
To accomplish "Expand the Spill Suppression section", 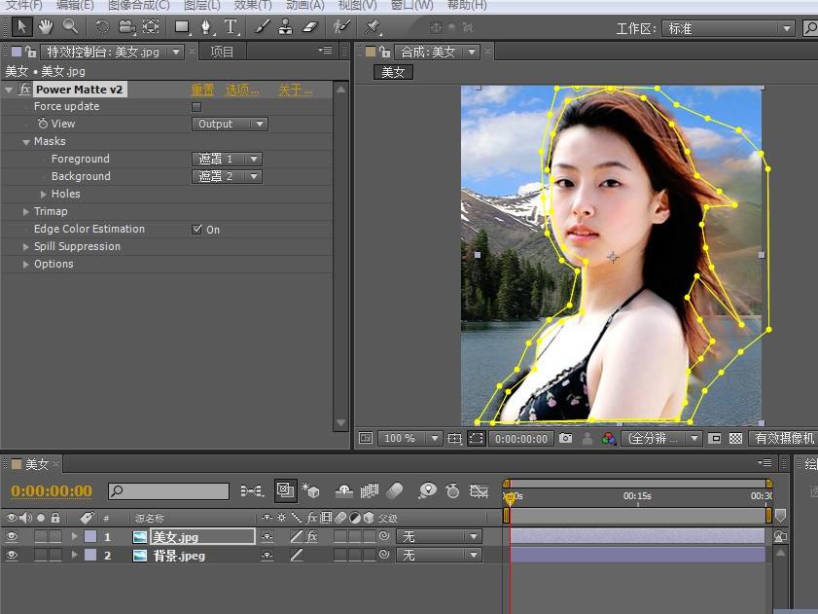I will pos(26,246).
